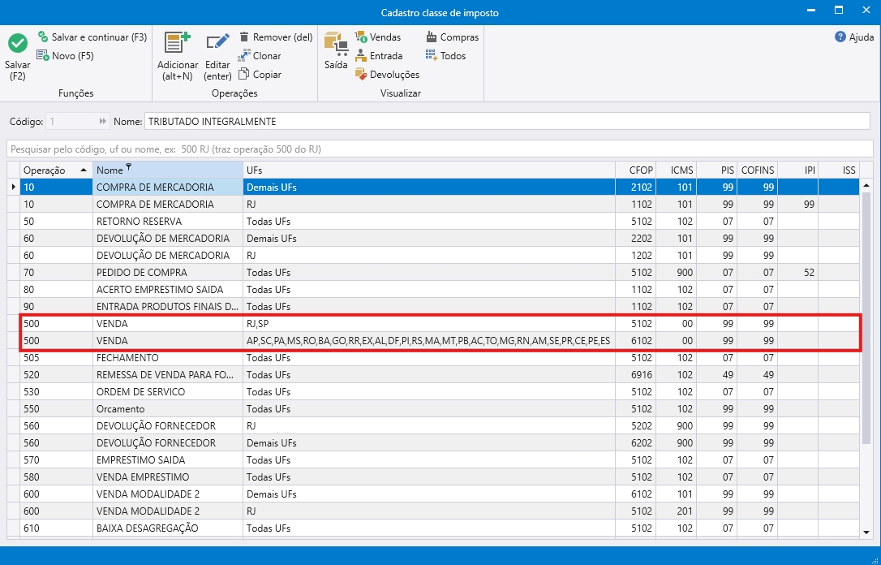This screenshot has height=565, width=881.
Task: Click the Nome field with TRIBUTADO INTEGRALMENTE
Action: tap(507, 122)
